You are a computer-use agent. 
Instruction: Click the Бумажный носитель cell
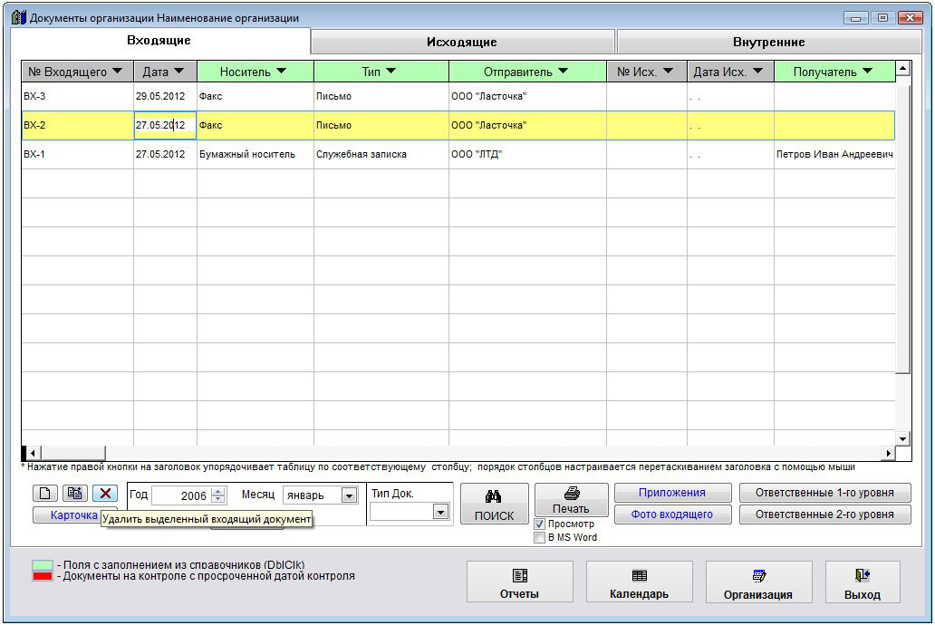click(x=255, y=154)
